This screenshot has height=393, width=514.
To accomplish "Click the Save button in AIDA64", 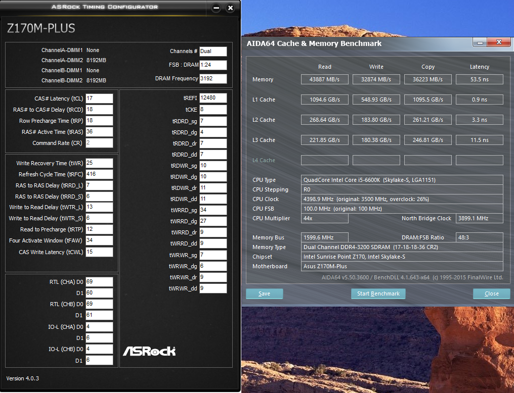I will coord(264,293).
